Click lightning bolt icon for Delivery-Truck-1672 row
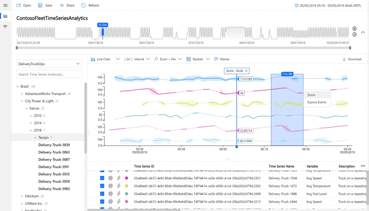Image resolution: width=369 pixels, height=211 pixels. coord(119,186)
